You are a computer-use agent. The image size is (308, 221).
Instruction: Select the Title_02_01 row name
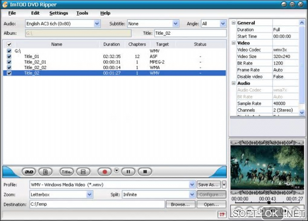pyautogui.click(x=35, y=62)
